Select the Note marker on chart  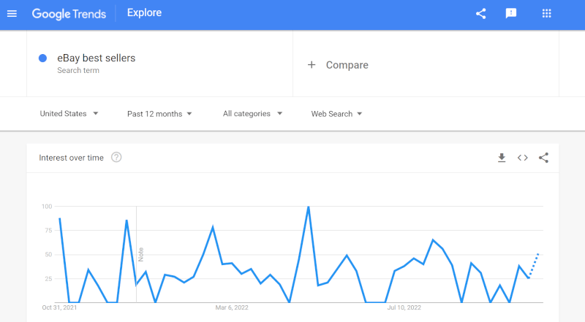click(140, 254)
